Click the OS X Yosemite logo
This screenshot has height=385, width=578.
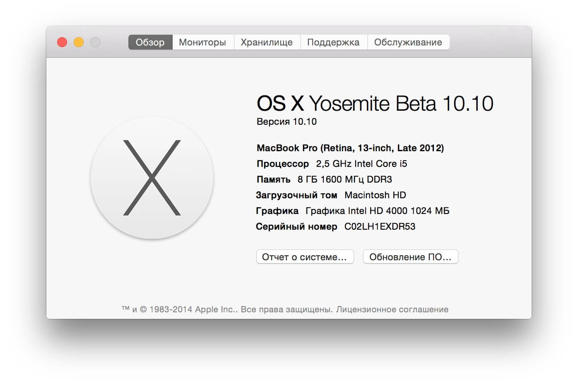click(x=152, y=178)
